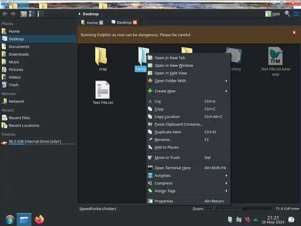Select the .Text File.txt.kate-swp file icon
The width and height of the screenshot is (301, 226).
click(275, 56)
